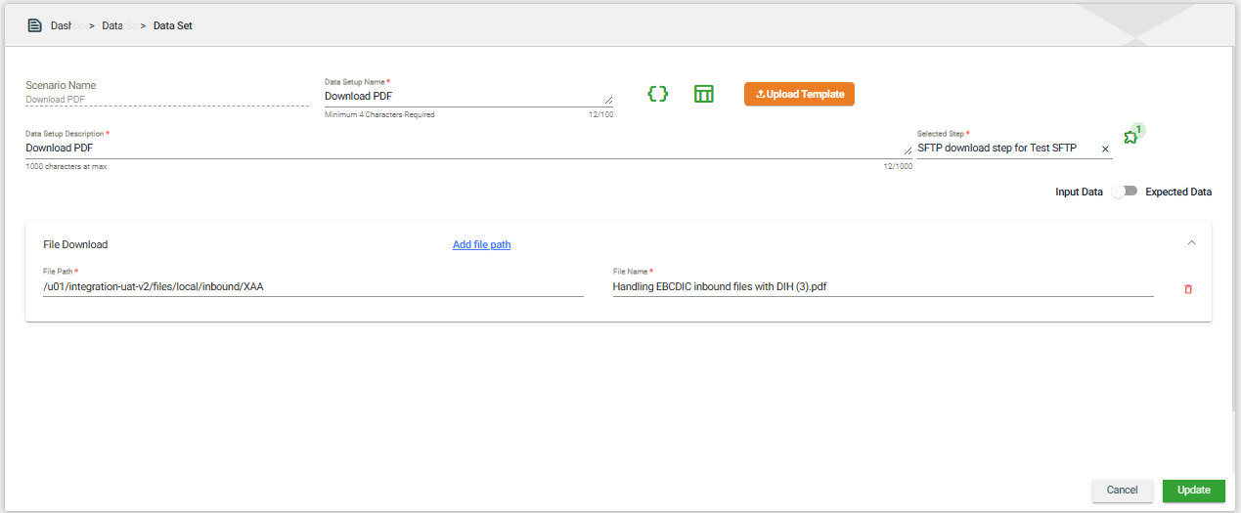The height and width of the screenshot is (513, 1241).
Task: Open the green table view icon
Action: (703, 94)
